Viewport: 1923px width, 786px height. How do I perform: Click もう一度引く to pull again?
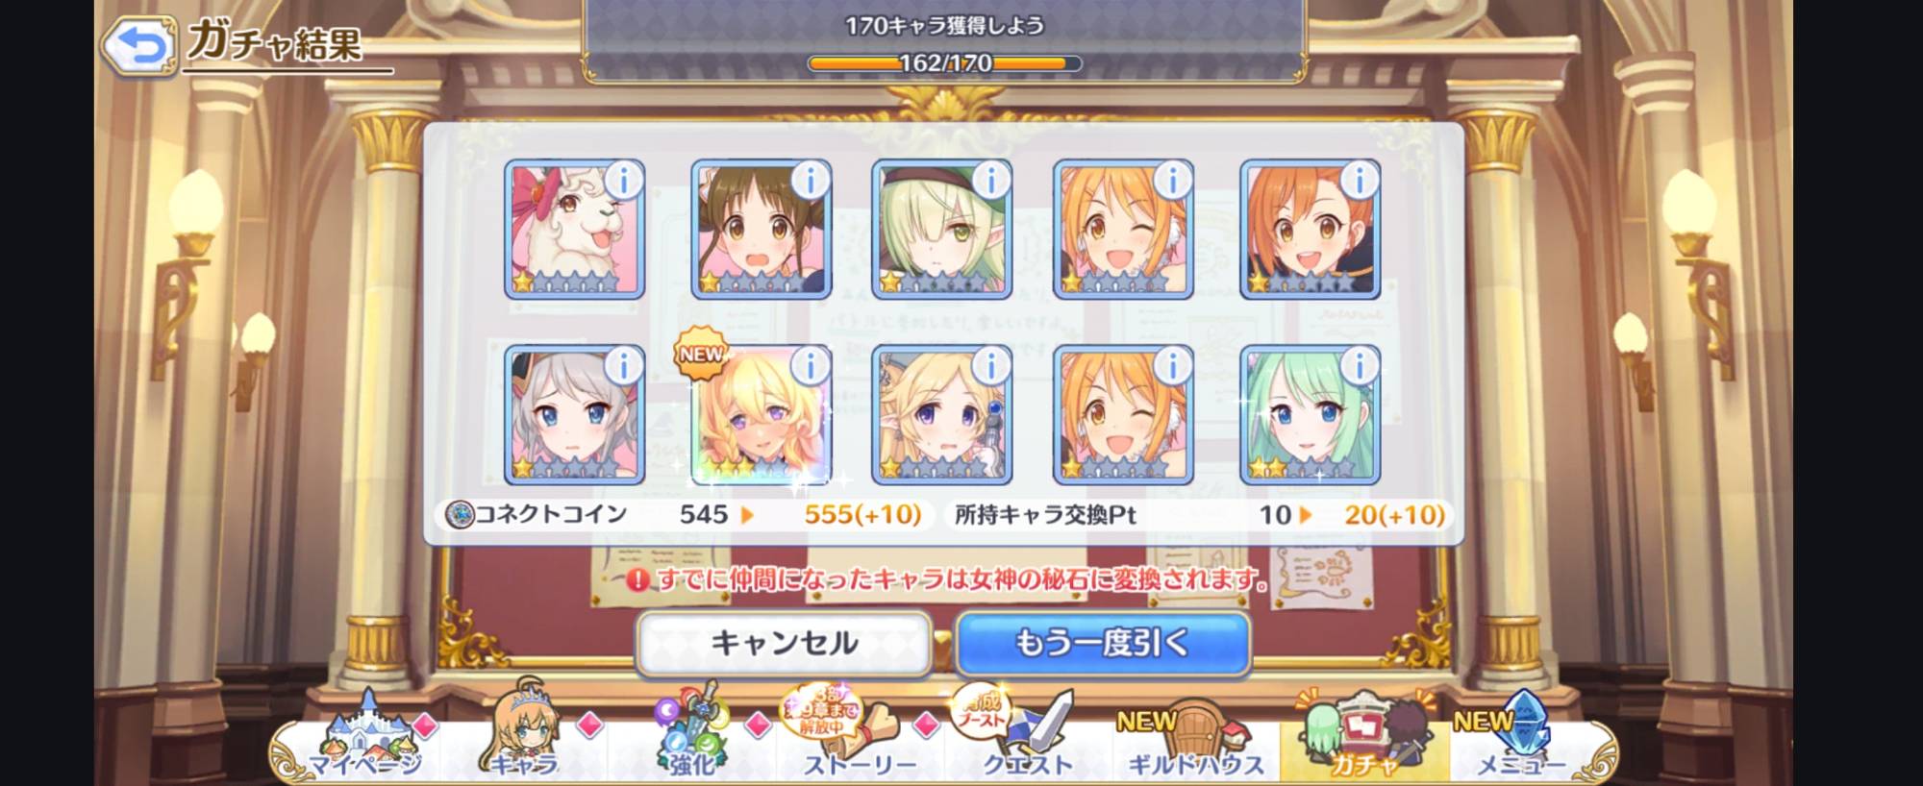(1103, 643)
